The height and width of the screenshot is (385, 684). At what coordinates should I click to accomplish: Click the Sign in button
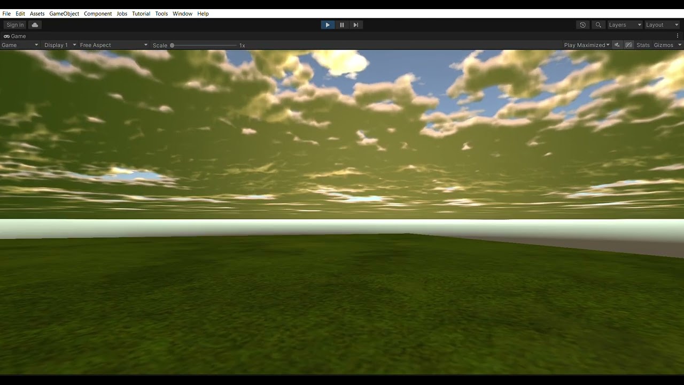[15, 25]
